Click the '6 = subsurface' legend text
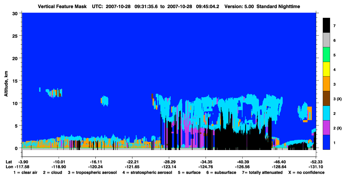Image resolution: width=351 pixels, height=180 pixels. 221,172
